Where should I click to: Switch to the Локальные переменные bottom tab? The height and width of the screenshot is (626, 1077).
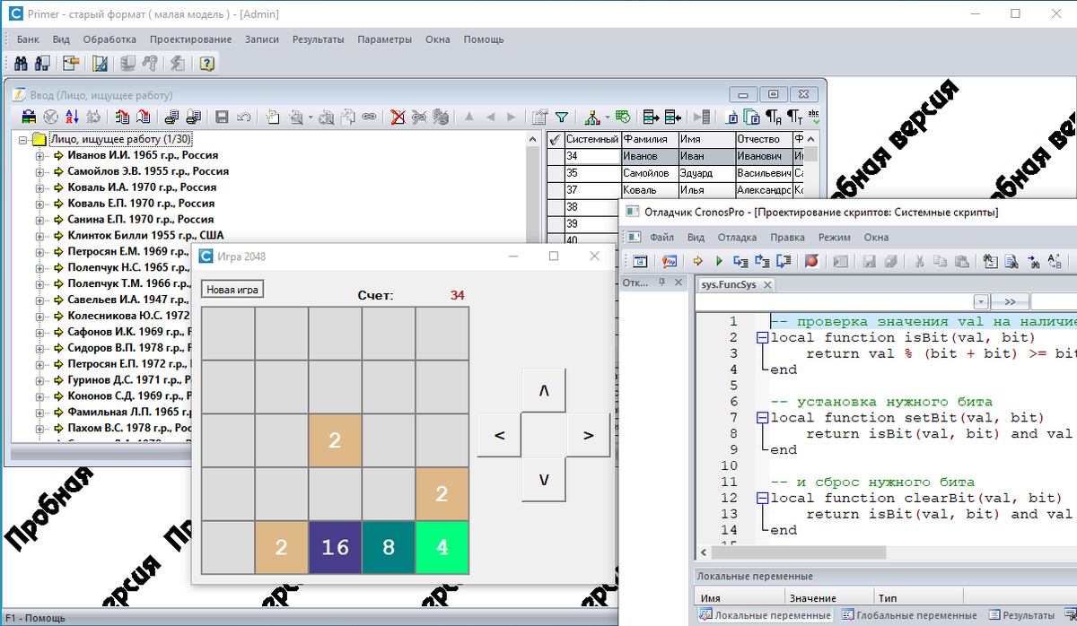click(766, 615)
